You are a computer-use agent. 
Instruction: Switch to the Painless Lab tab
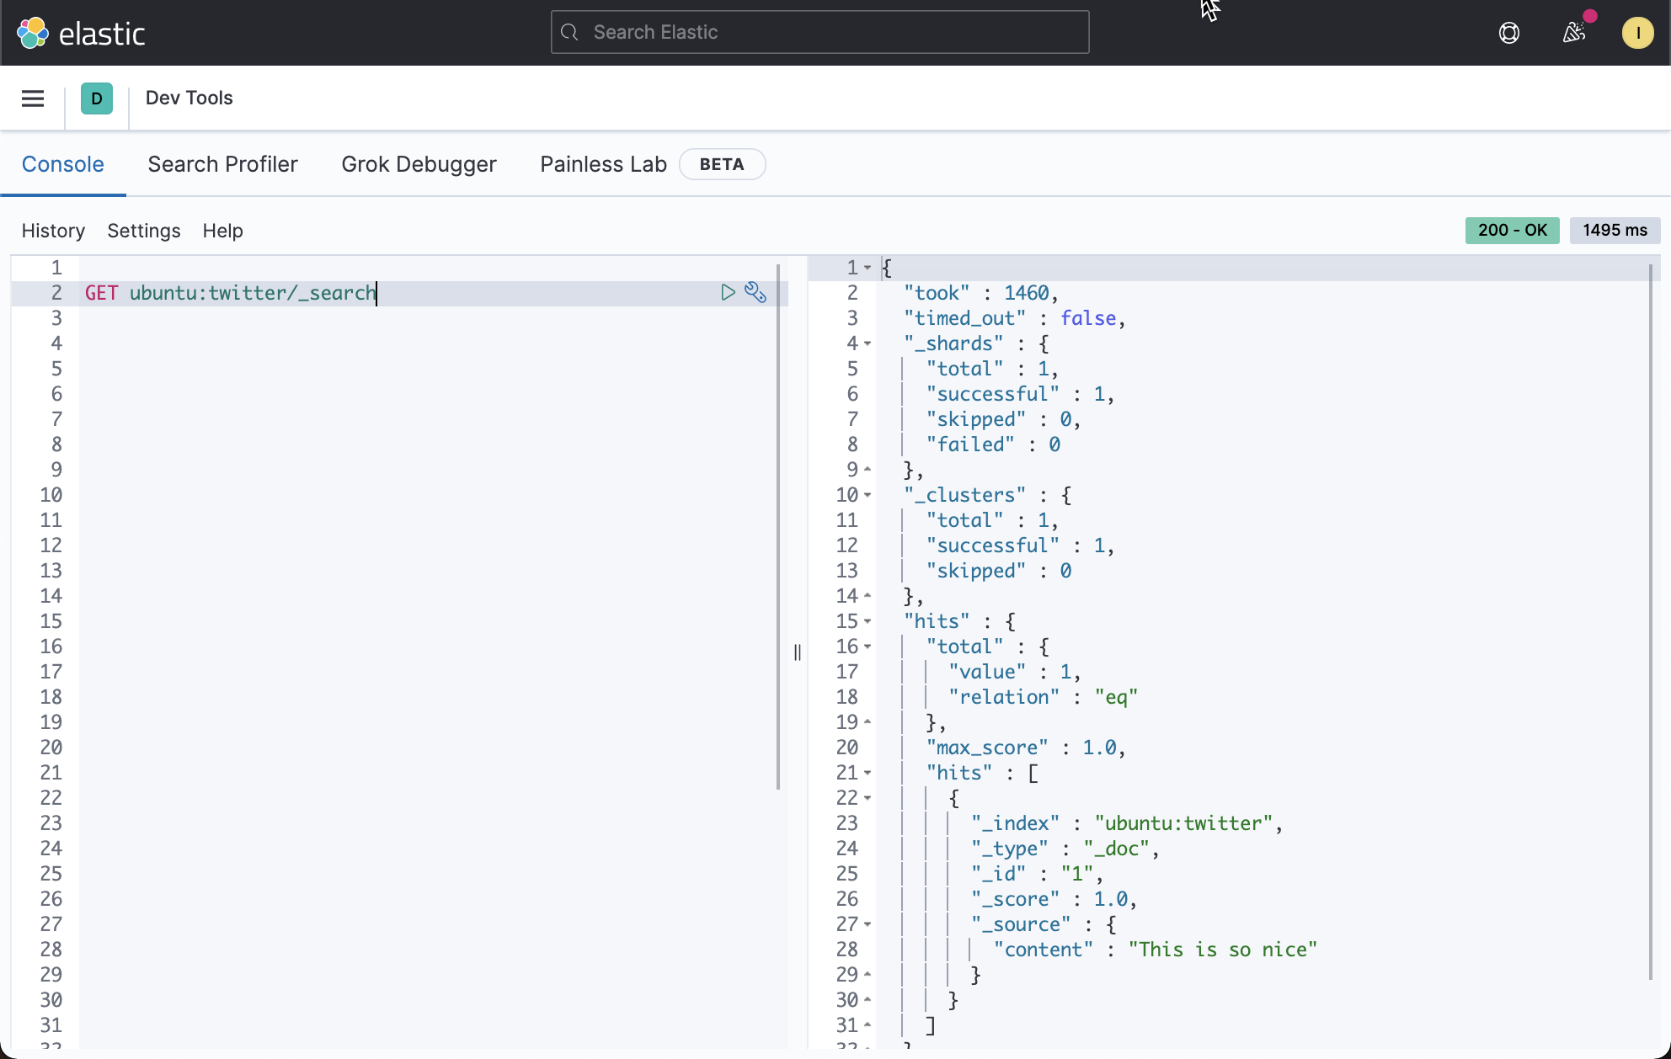click(602, 164)
